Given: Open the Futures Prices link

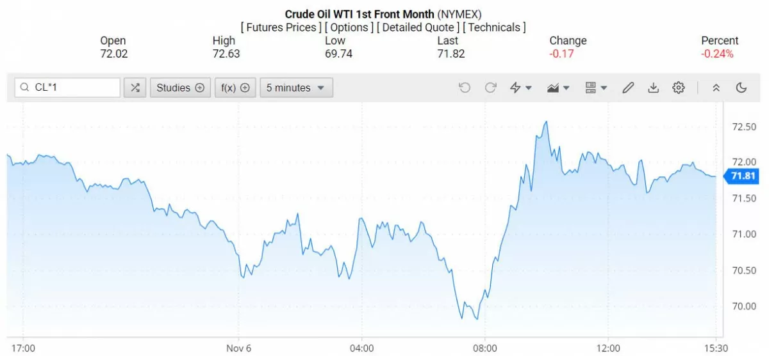Looking at the screenshot, I should (x=281, y=27).
